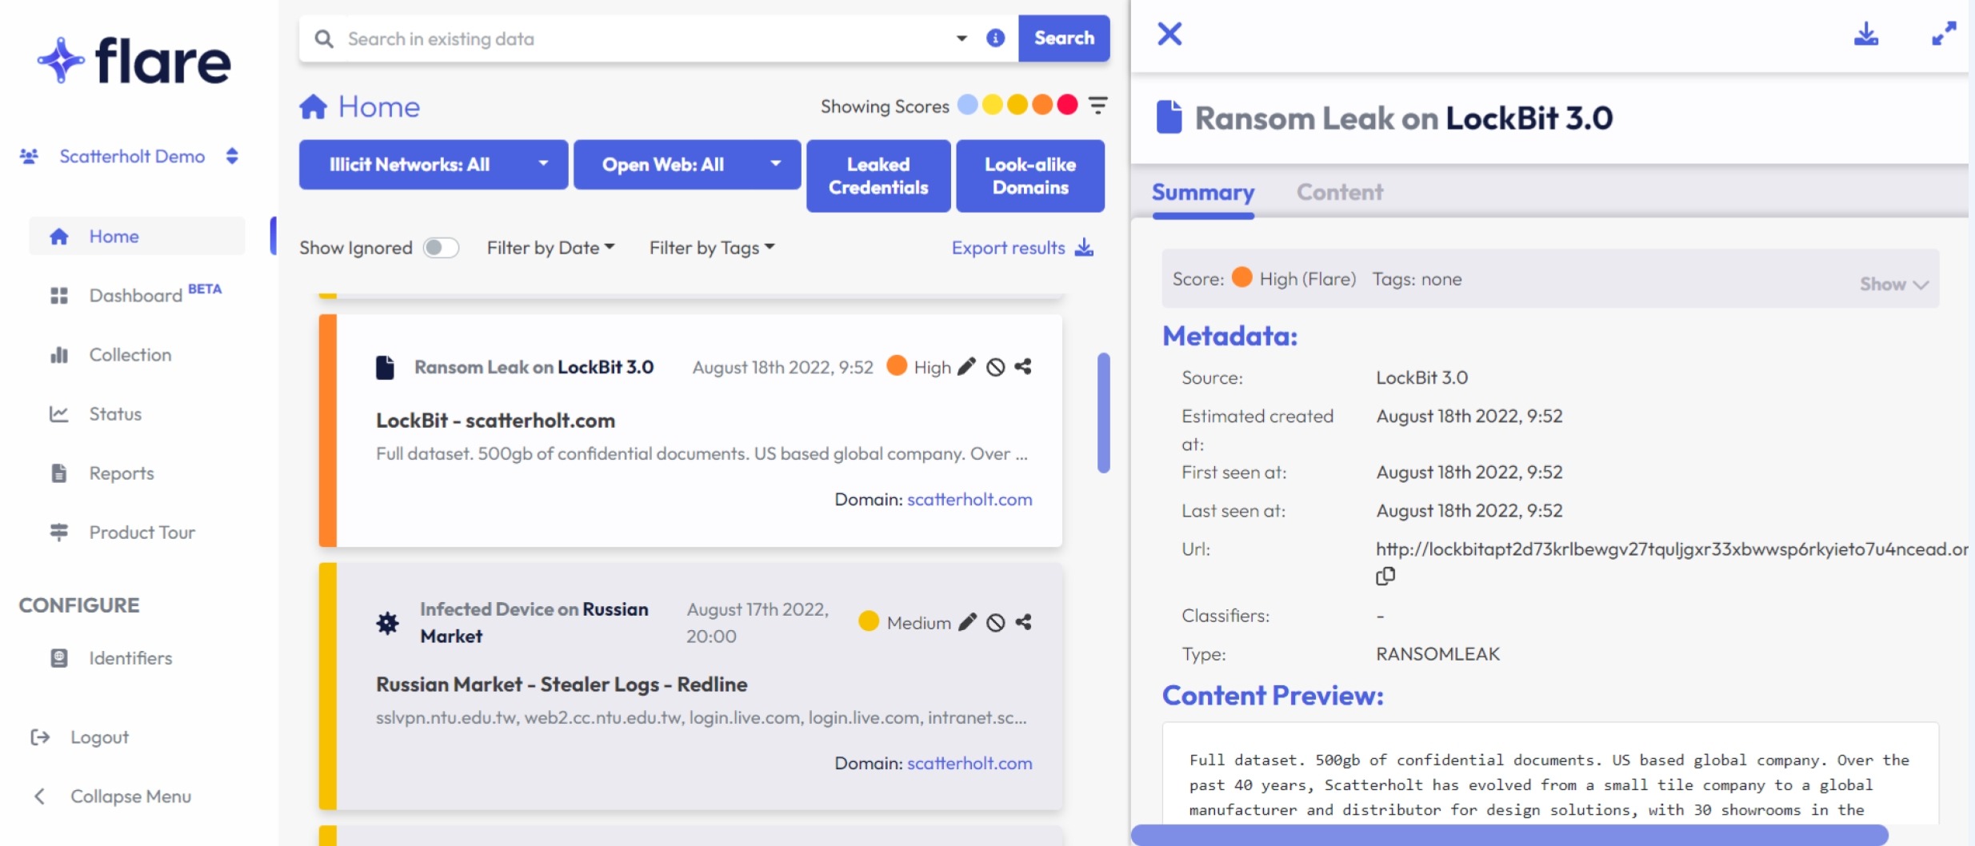Copy the LockBit URL to clipboard
The height and width of the screenshot is (846, 1975).
[1385, 576]
